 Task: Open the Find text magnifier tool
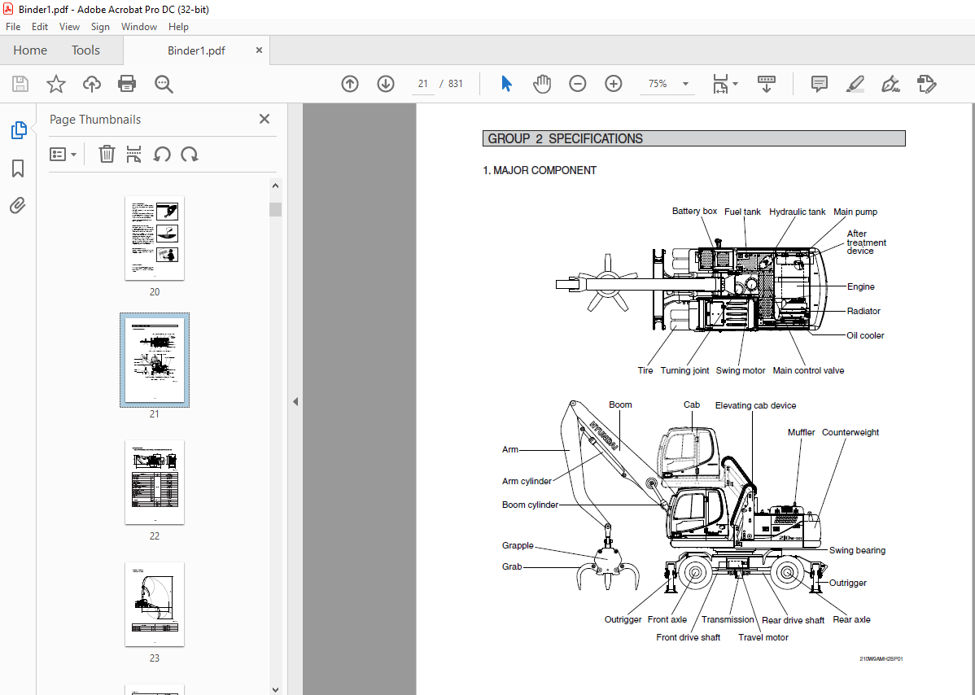164,84
